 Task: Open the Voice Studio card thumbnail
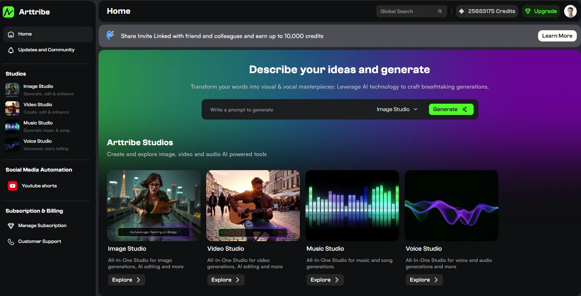(451, 206)
